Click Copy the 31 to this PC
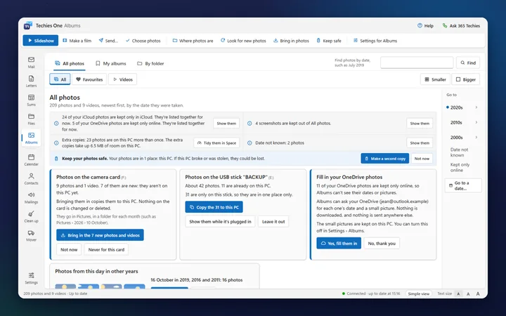 coord(214,207)
